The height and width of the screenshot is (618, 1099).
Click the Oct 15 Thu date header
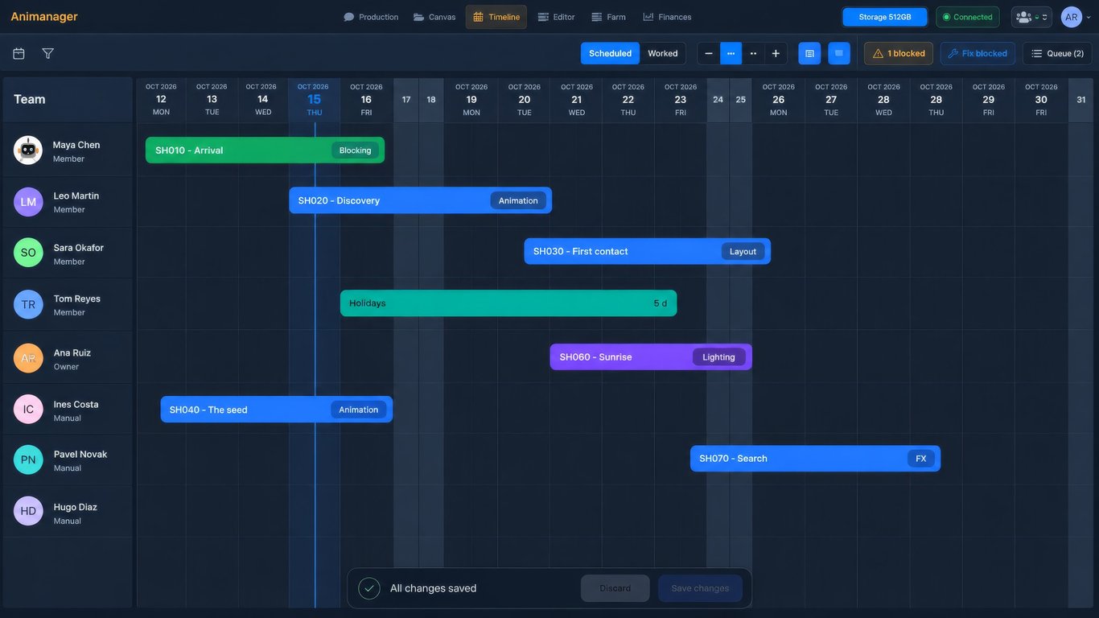pyautogui.click(x=314, y=100)
